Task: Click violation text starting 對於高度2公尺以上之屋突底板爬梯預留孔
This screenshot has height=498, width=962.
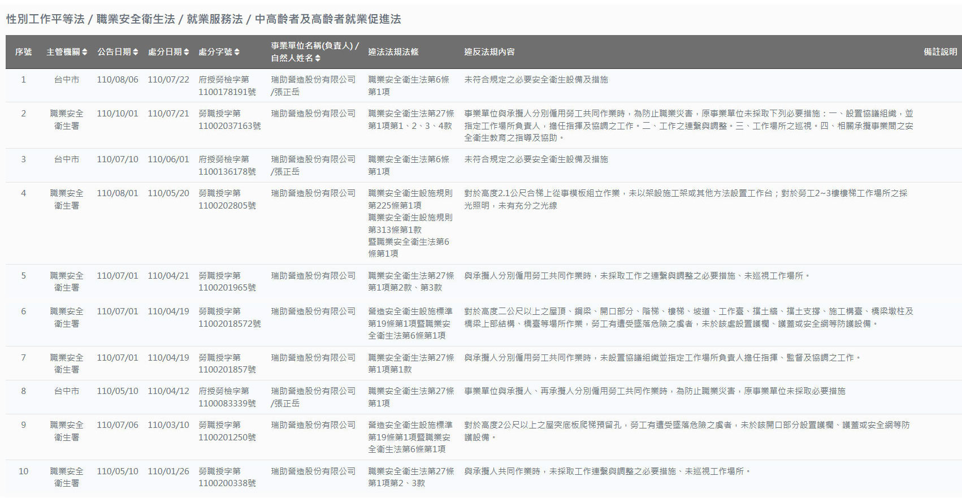Action: pyautogui.click(x=687, y=431)
